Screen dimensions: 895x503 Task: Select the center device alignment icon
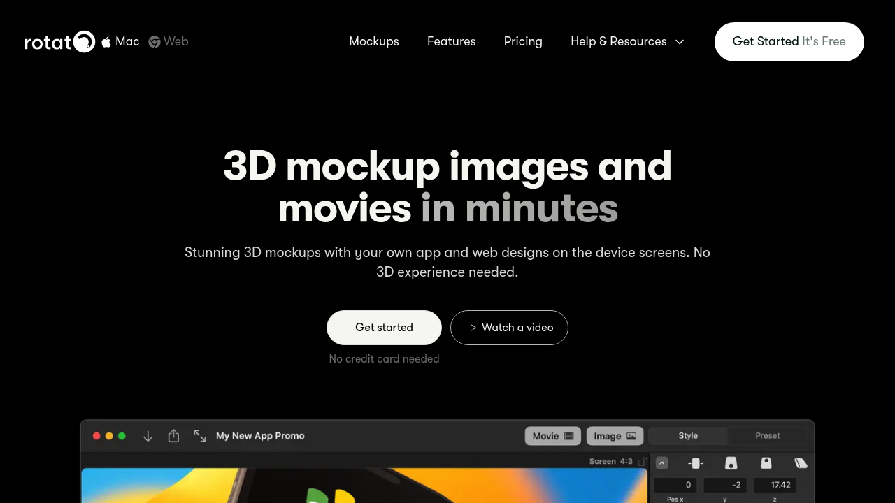tap(695, 463)
